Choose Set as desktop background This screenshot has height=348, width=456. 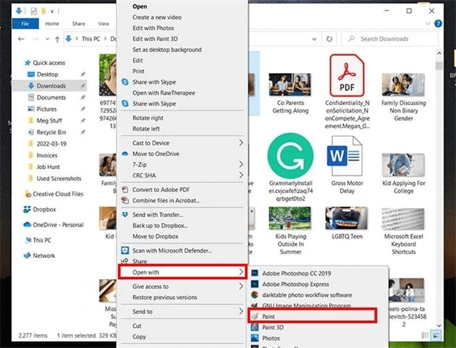182,49
